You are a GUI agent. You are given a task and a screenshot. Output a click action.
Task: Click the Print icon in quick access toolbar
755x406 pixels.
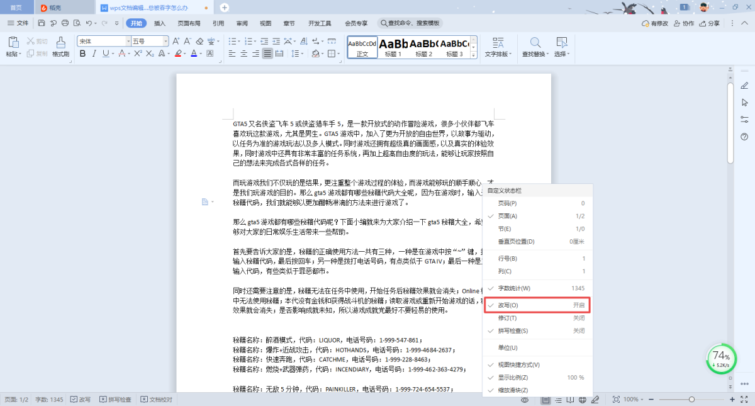65,23
